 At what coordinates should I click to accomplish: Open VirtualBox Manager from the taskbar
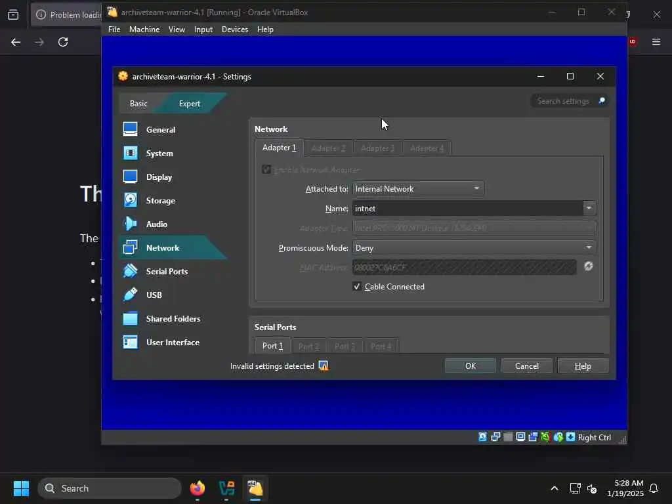coord(226,488)
